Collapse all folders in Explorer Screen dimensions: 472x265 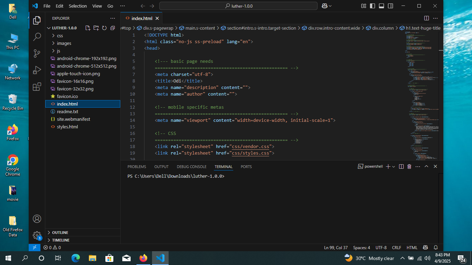(x=113, y=28)
